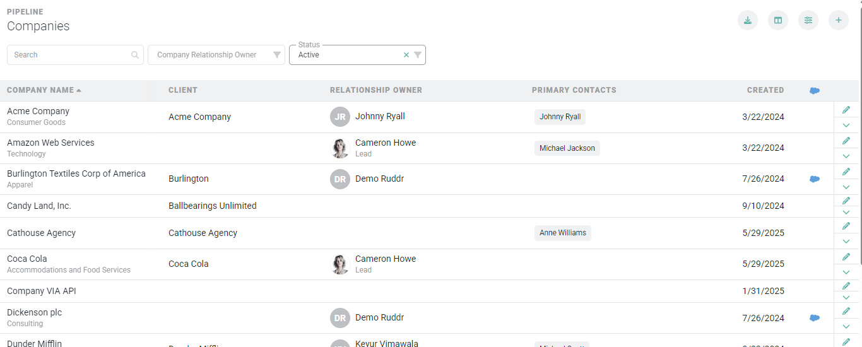Click the Client column header
Screen dimensions: 862x347
(183, 90)
